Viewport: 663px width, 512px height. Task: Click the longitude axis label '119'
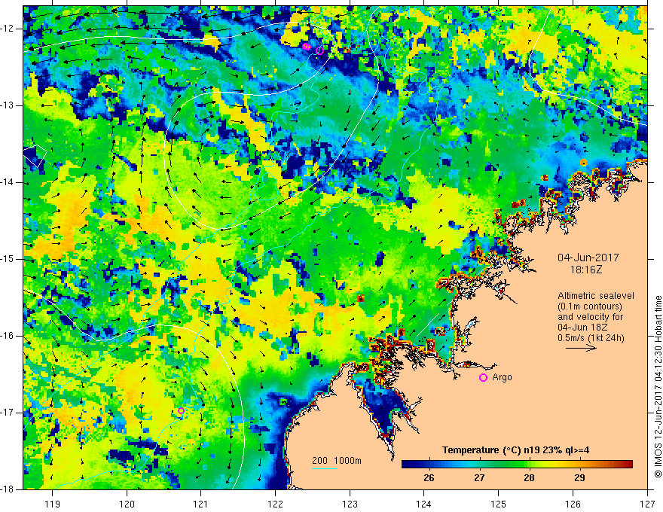[x=53, y=504]
